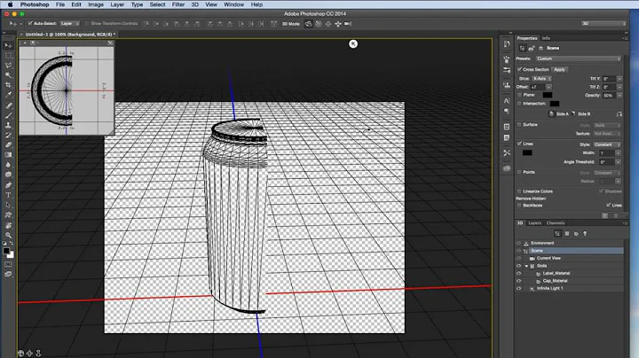
Task: Open the Layer menu
Action: (x=117, y=4)
